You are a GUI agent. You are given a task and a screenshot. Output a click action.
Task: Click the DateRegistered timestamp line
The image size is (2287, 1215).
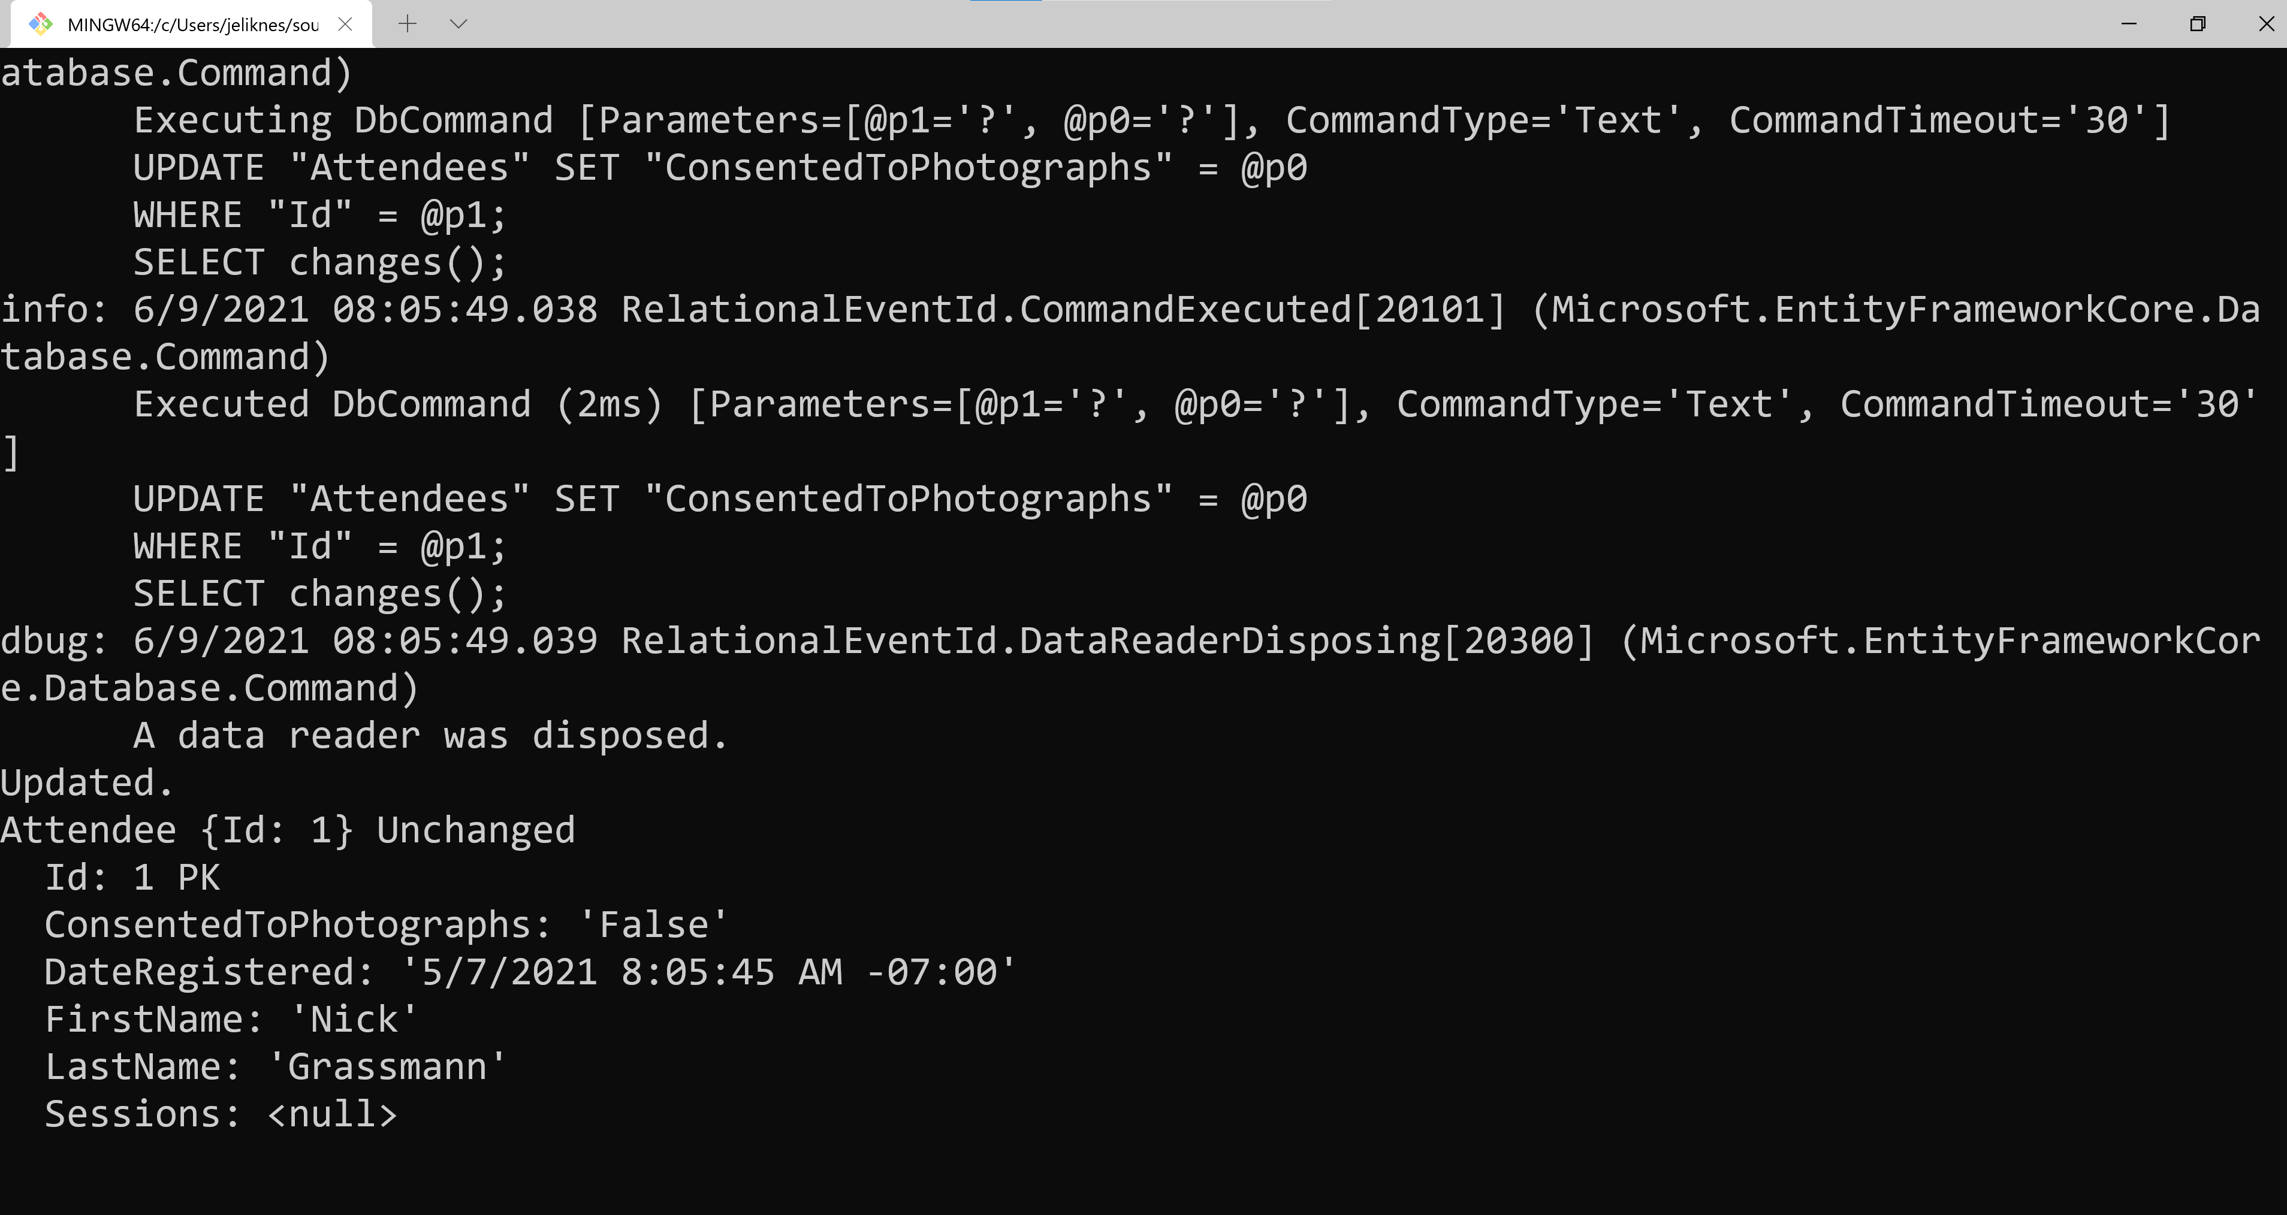(x=530, y=972)
